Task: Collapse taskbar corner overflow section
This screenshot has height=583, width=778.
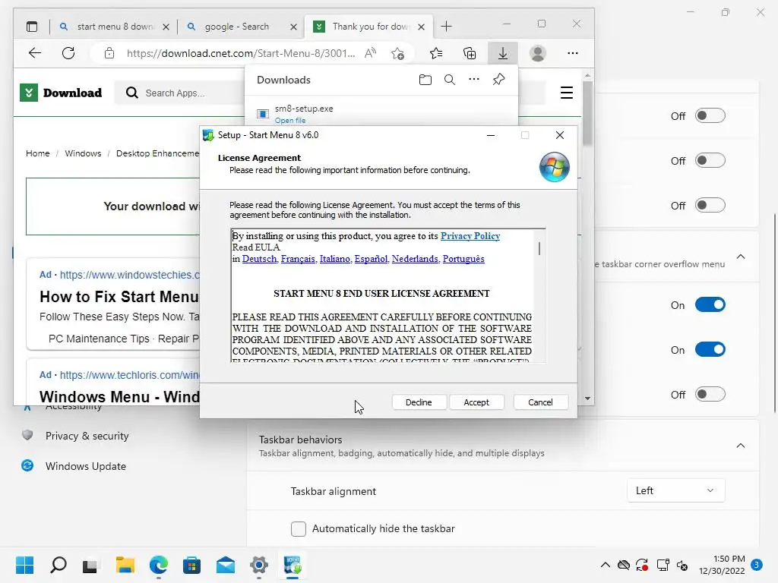Action: (x=740, y=257)
